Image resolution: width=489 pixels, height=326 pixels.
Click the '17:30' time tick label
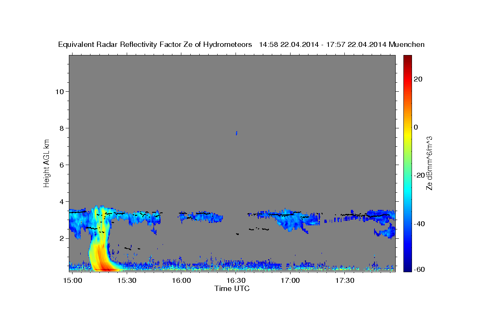coord(344,281)
